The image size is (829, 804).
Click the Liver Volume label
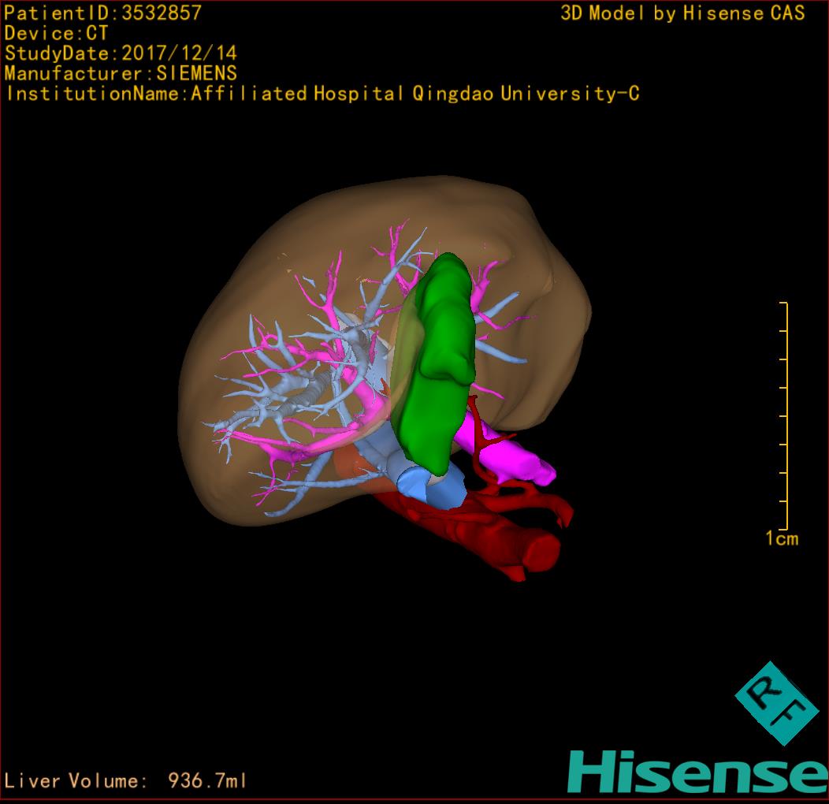76,781
